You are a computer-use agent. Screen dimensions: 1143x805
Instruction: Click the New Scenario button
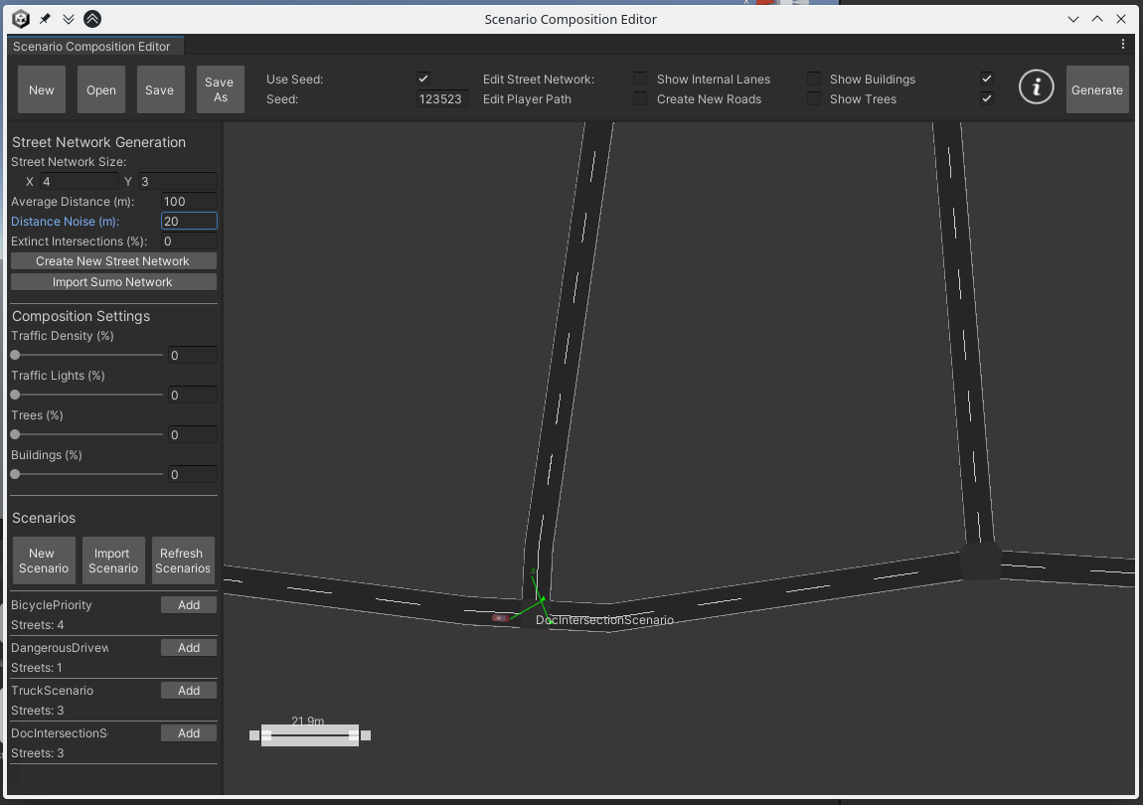(x=45, y=561)
